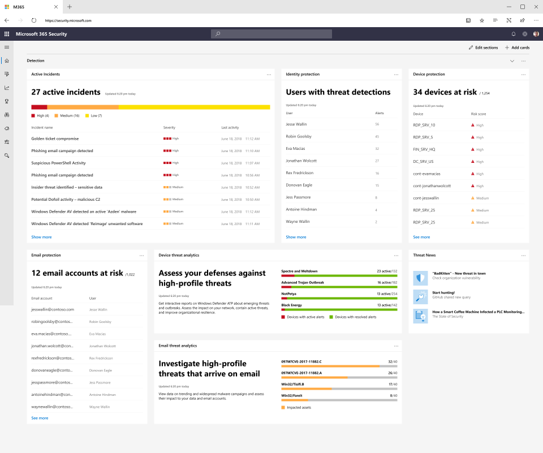543x453 pixels.
Task: Click 097M?CVE-2017-11882.C impacted assets bar
Action: (339, 366)
